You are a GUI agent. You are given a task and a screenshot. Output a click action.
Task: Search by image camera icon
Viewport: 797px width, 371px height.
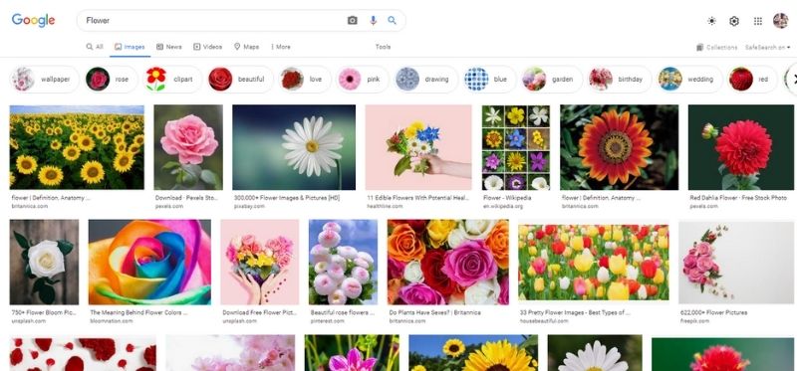(353, 20)
